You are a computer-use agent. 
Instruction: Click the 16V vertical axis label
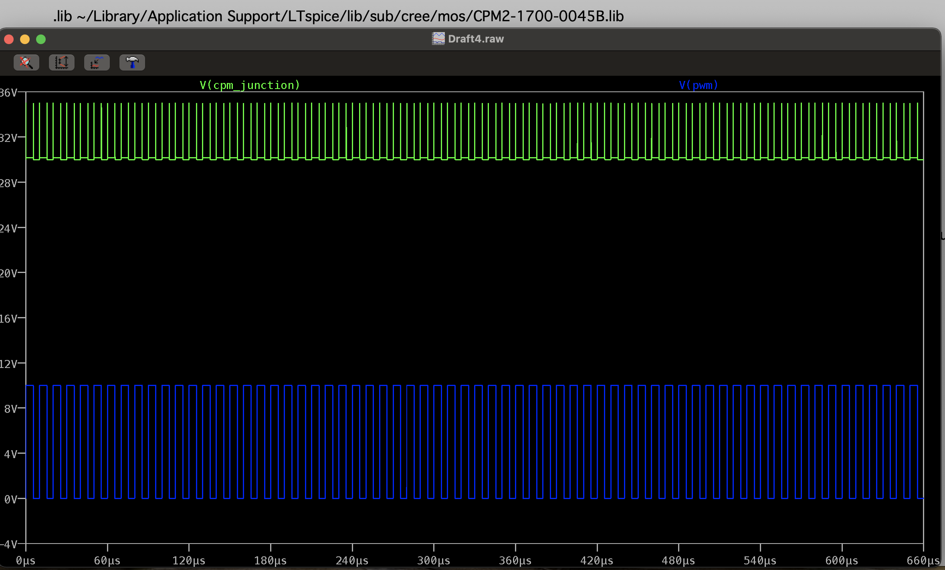(8, 319)
